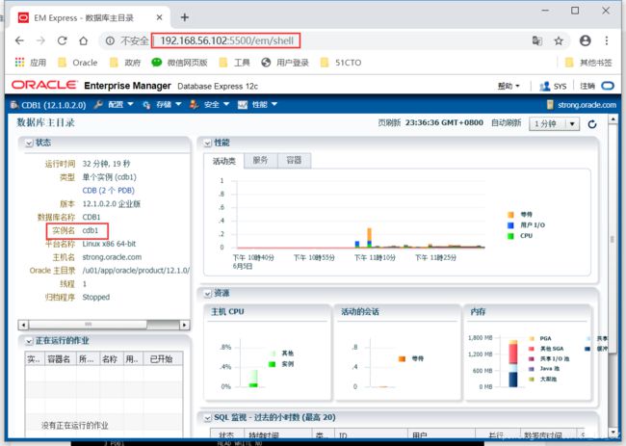Screen dimensions: 626x446
Task: View site security info icon
Action: [110, 40]
